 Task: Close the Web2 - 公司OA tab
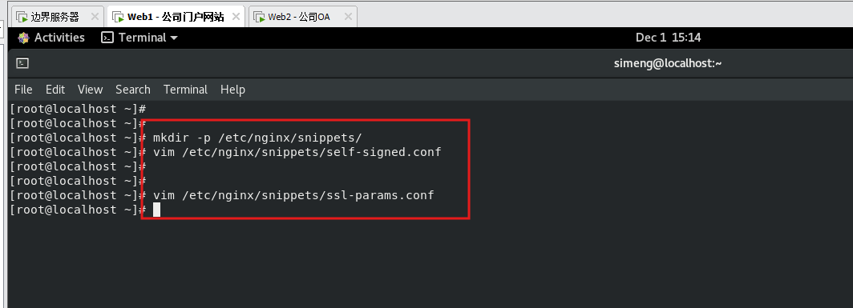pos(348,17)
